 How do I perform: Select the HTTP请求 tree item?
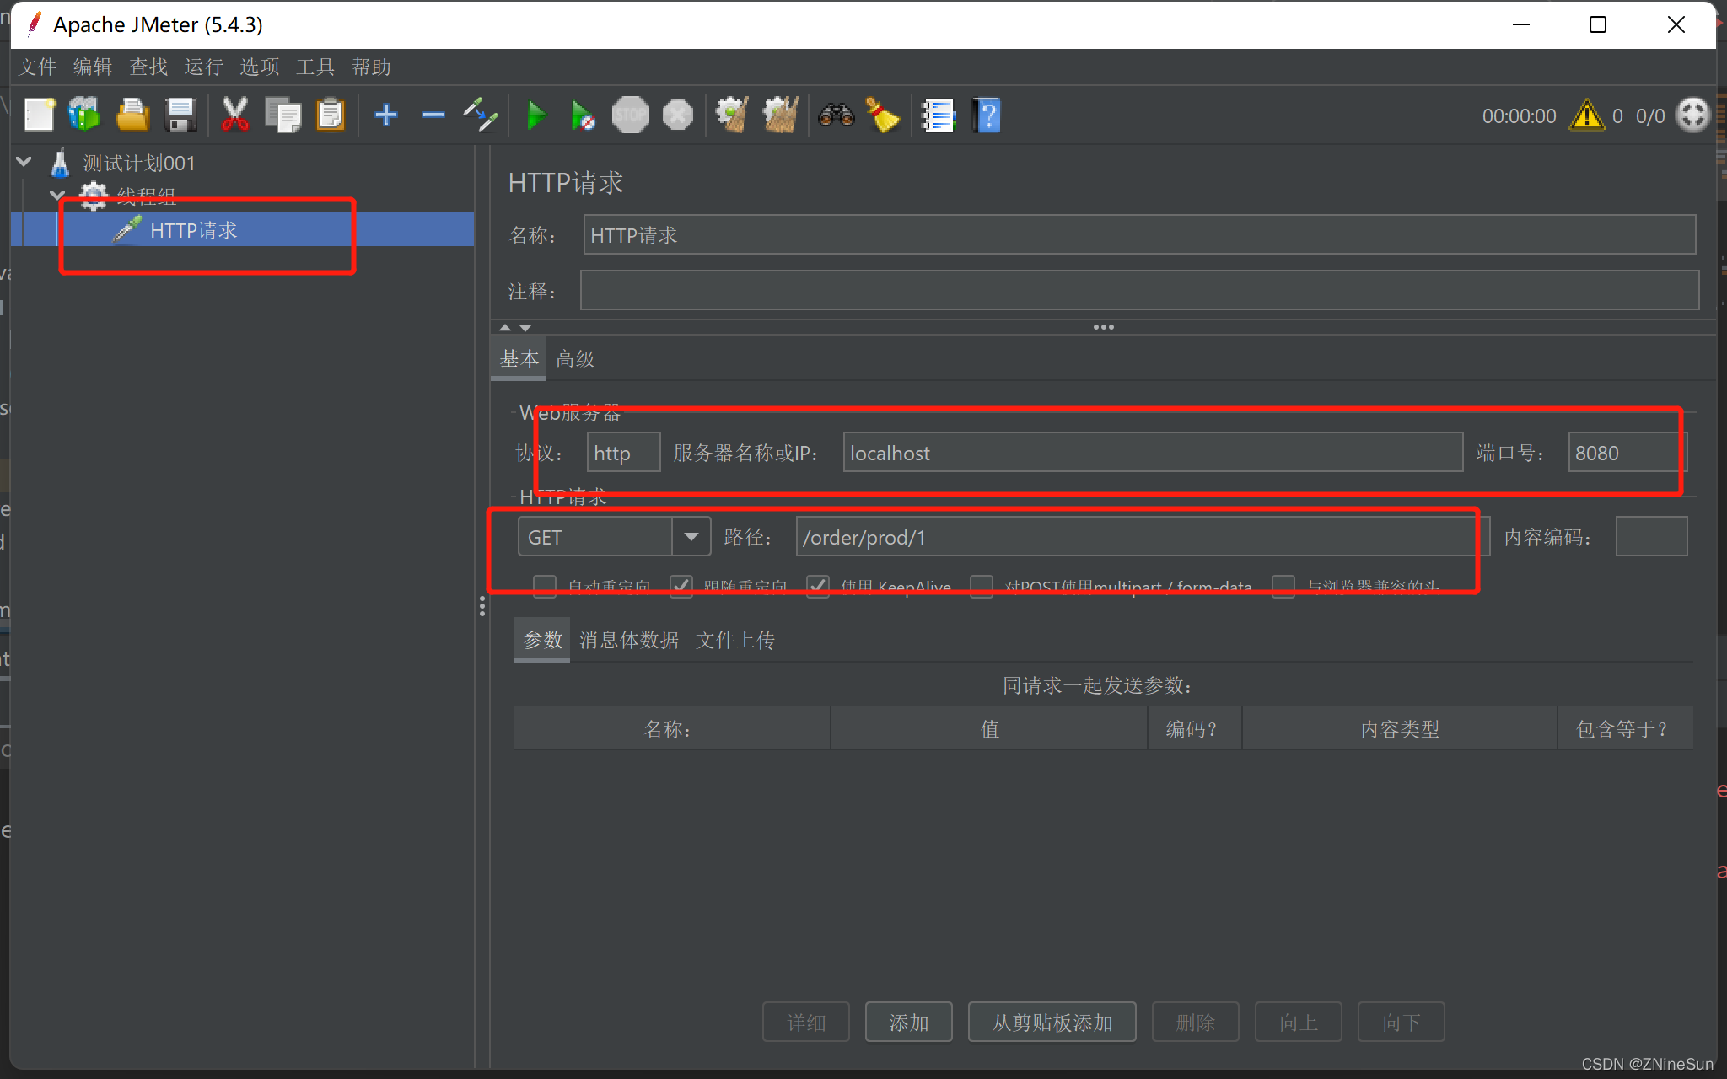(x=194, y=230)
